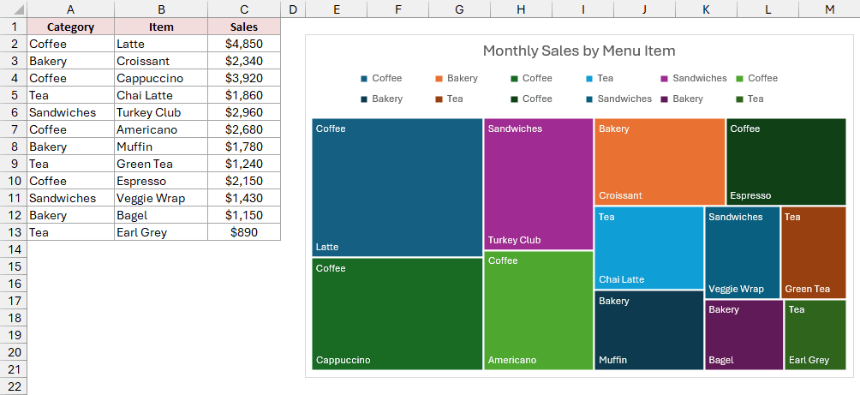The height and width of the screenshot is (395, 860).
Task: Select the narrow column D header
Action: point(293,9)
